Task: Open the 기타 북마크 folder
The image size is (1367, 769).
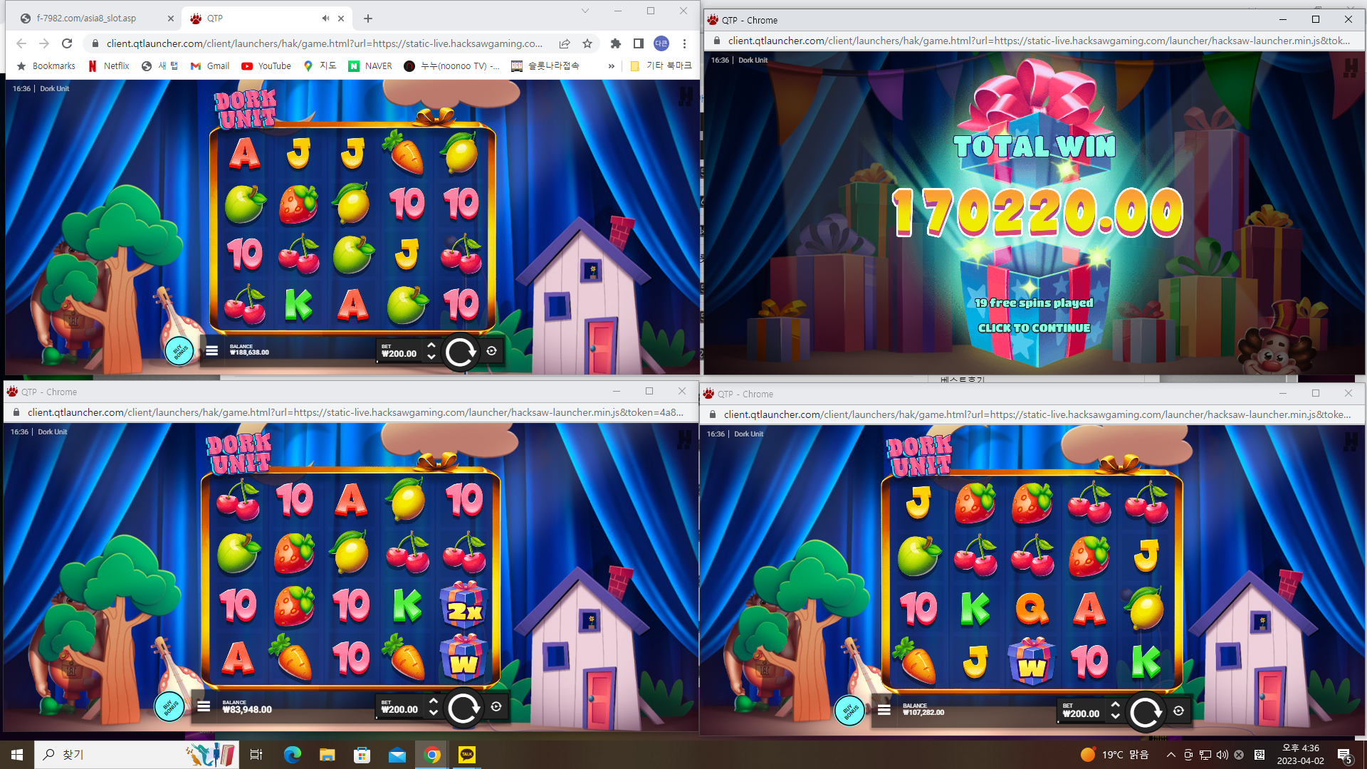Action: point(661,66)
